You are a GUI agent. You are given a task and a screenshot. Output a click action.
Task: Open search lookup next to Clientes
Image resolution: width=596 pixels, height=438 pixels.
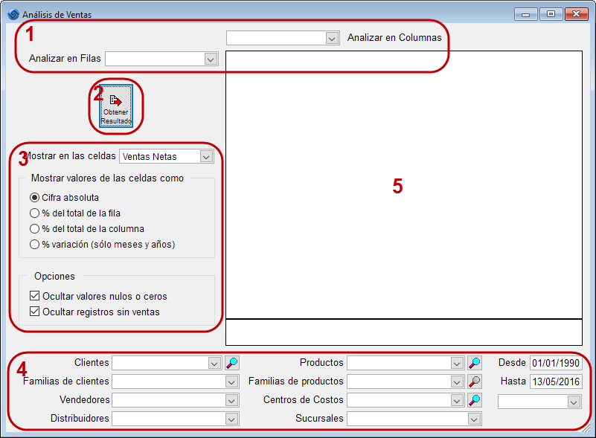coord(232,363)
